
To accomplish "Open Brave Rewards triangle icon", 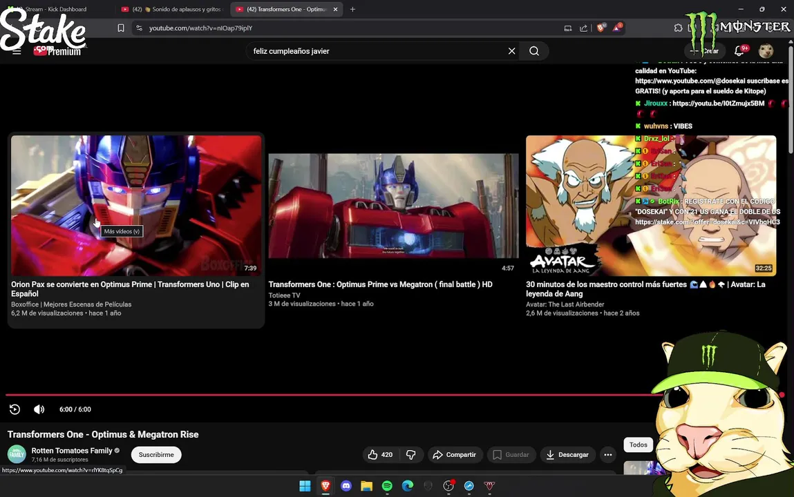I will [617, 28].
